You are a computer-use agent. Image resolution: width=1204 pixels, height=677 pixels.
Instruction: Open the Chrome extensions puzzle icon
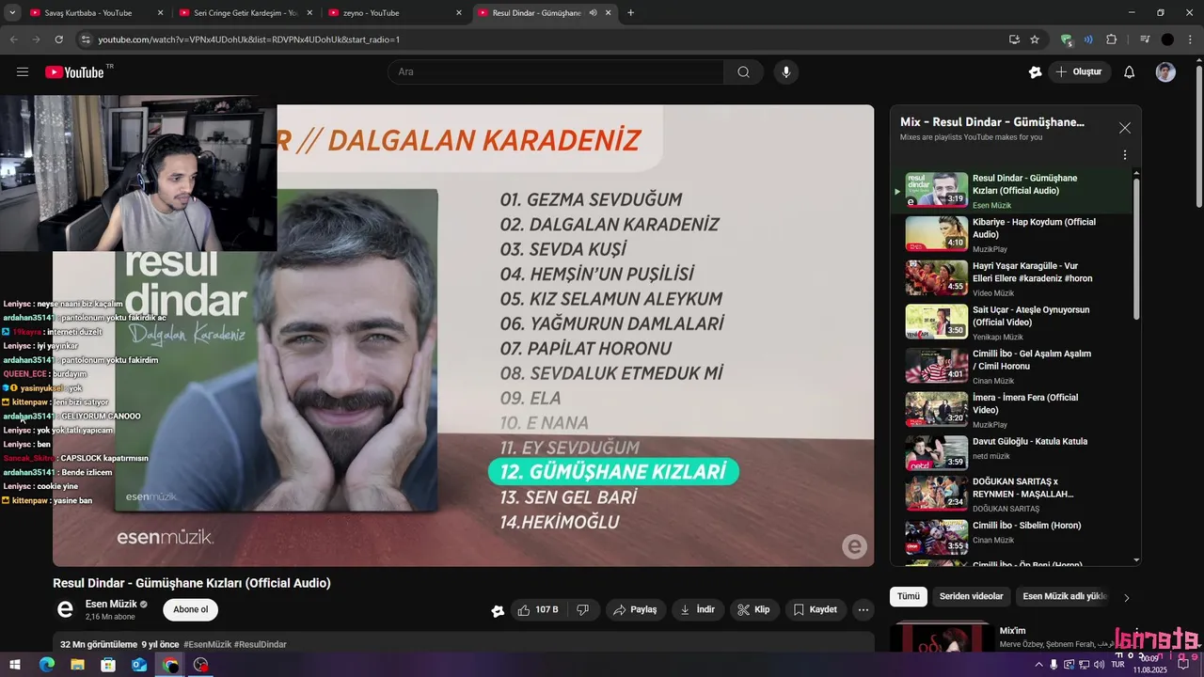coord(1112,39)
